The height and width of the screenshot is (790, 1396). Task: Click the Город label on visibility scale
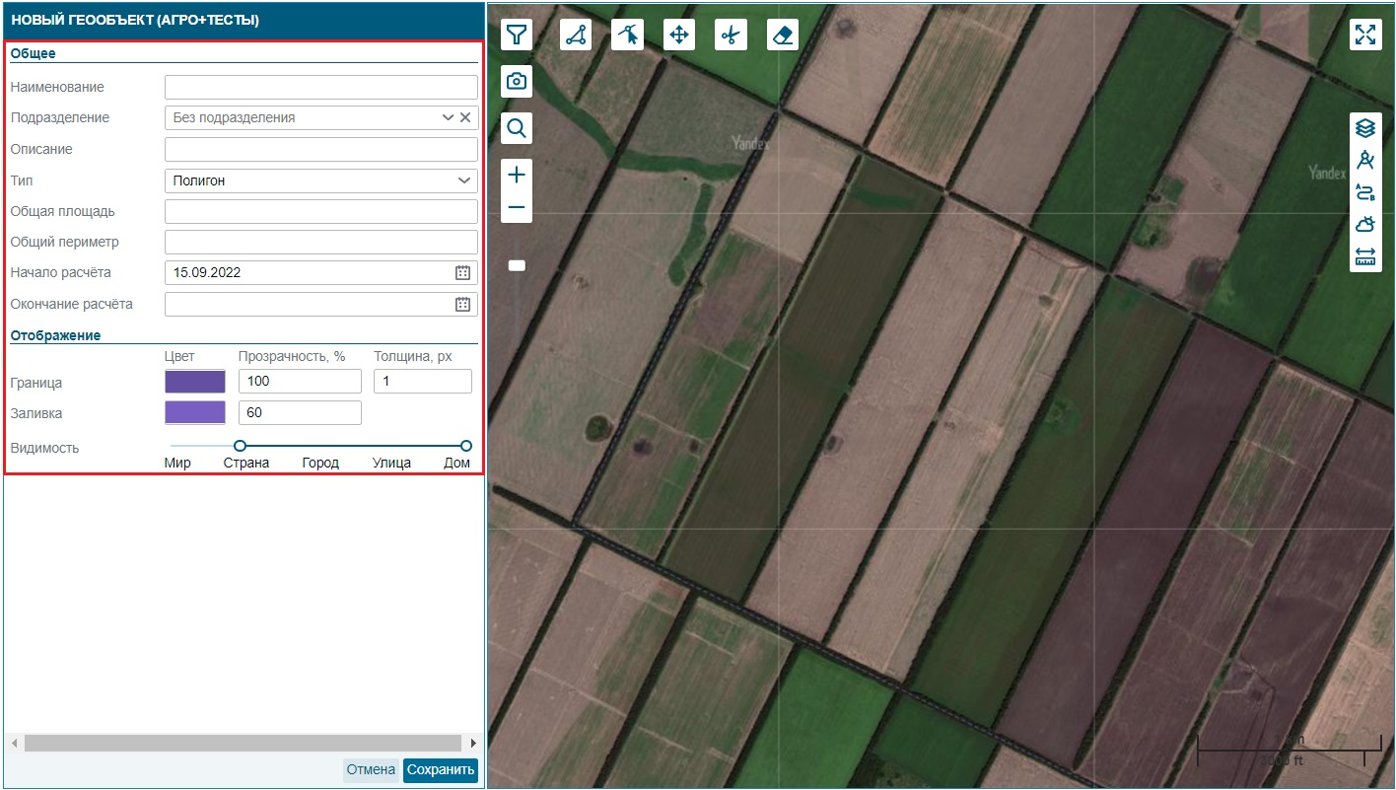tap(320, 463)
